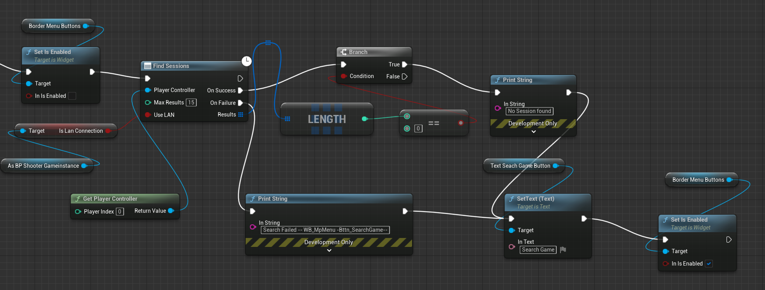Select the Find Sessions node title
This screenshot has height=290, width=765.
pyautogui.click(x=171, y=66)
